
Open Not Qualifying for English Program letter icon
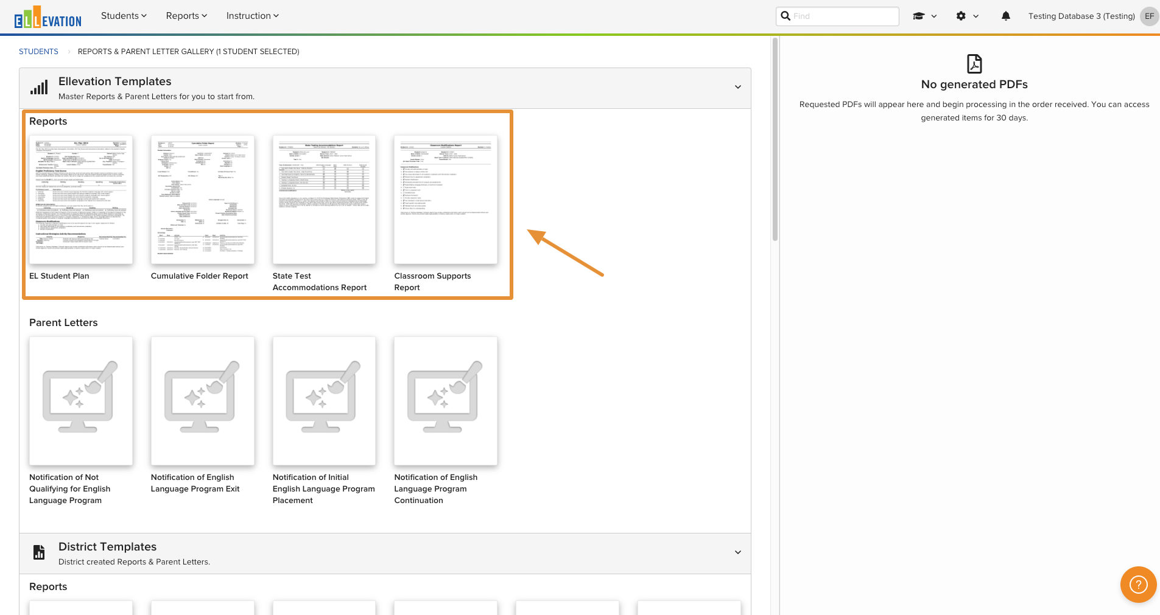(81, 401)
